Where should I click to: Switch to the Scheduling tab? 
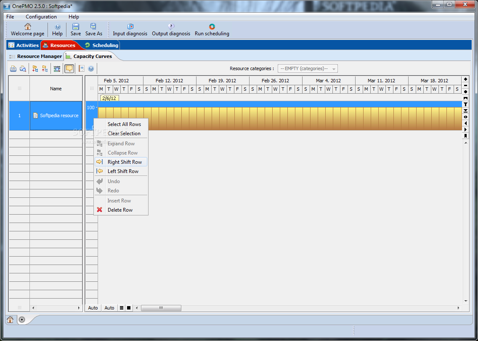pyautogui.click(x=101, y=45)
